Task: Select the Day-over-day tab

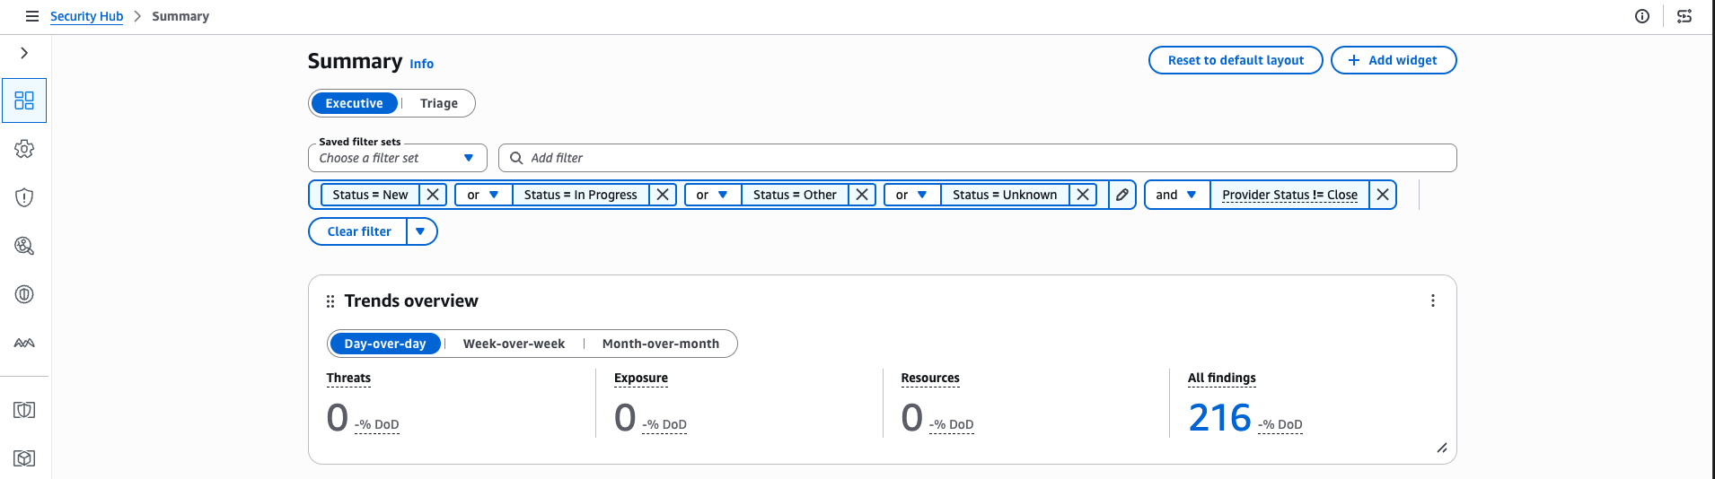Action: (385, 344)
